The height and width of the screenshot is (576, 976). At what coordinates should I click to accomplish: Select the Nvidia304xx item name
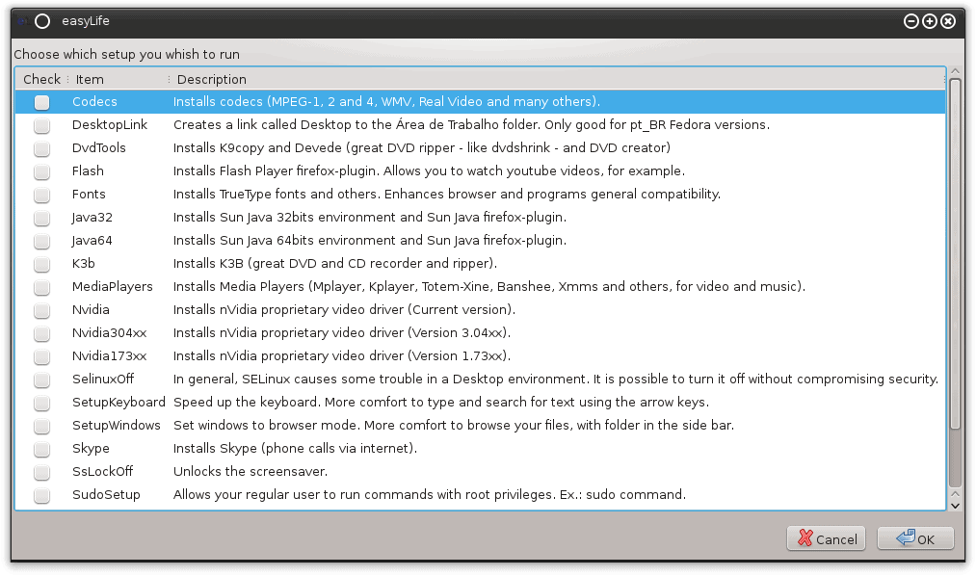click(110, 332)
